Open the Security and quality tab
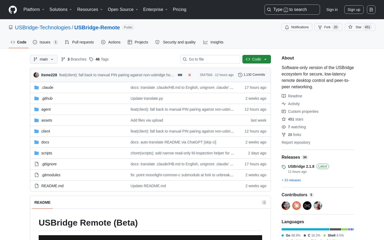This screenshot has width=384, height=240. click(175, 42)
